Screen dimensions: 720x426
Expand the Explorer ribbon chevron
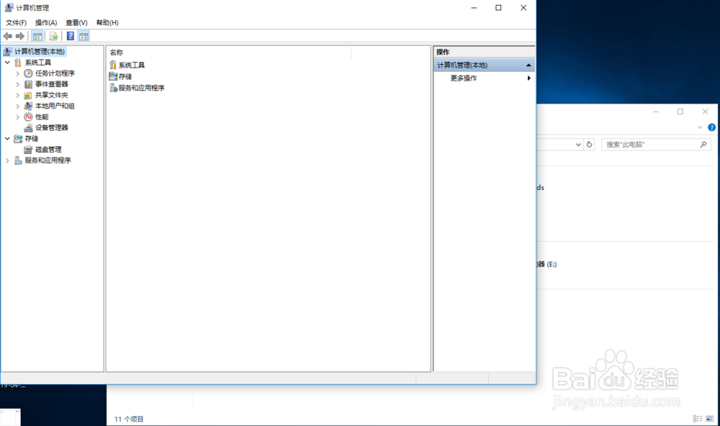point(700,127)
